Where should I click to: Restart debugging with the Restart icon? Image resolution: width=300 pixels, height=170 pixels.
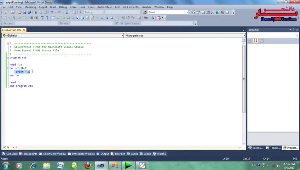click(112, 18)
